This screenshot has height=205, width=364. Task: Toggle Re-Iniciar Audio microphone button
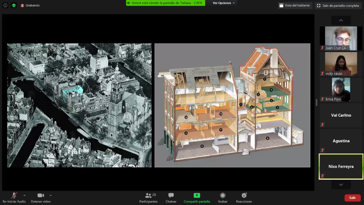(x=14, y=198)
